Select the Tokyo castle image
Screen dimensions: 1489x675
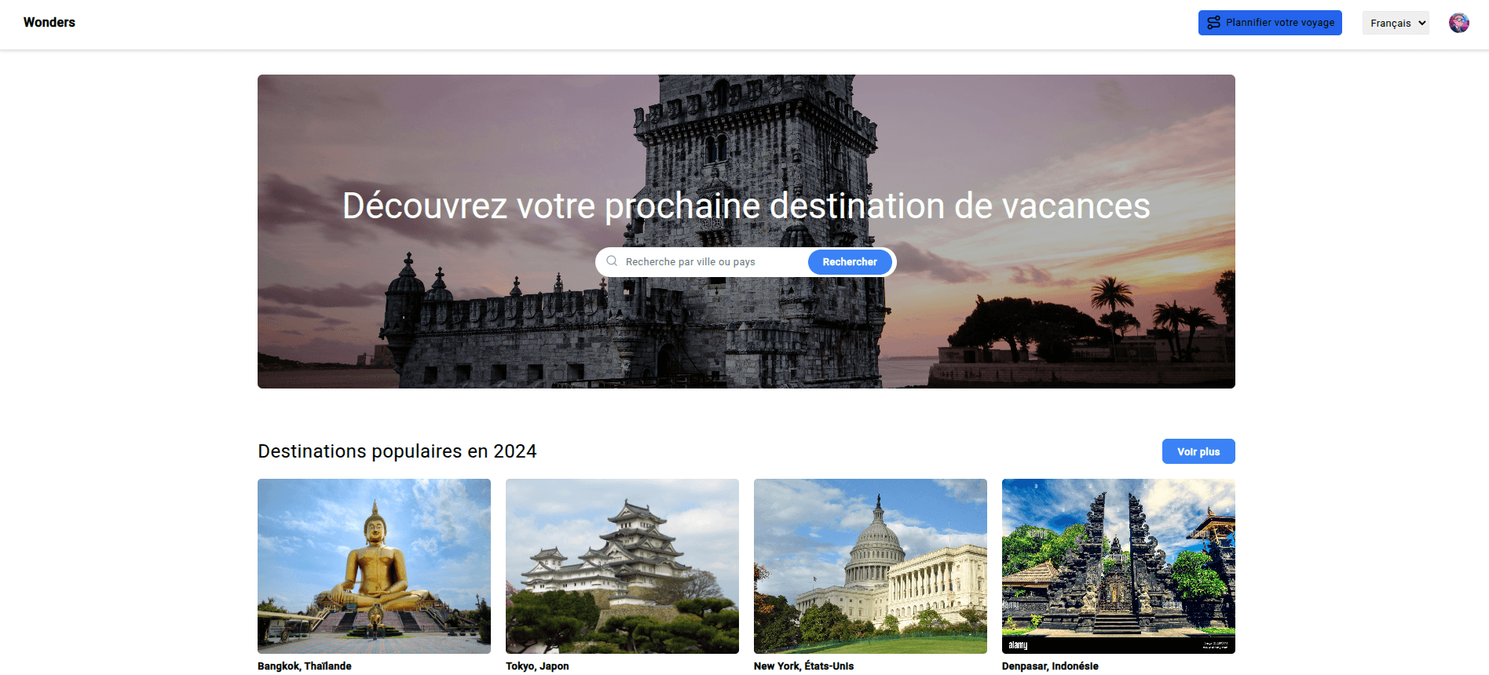[622, 566]
